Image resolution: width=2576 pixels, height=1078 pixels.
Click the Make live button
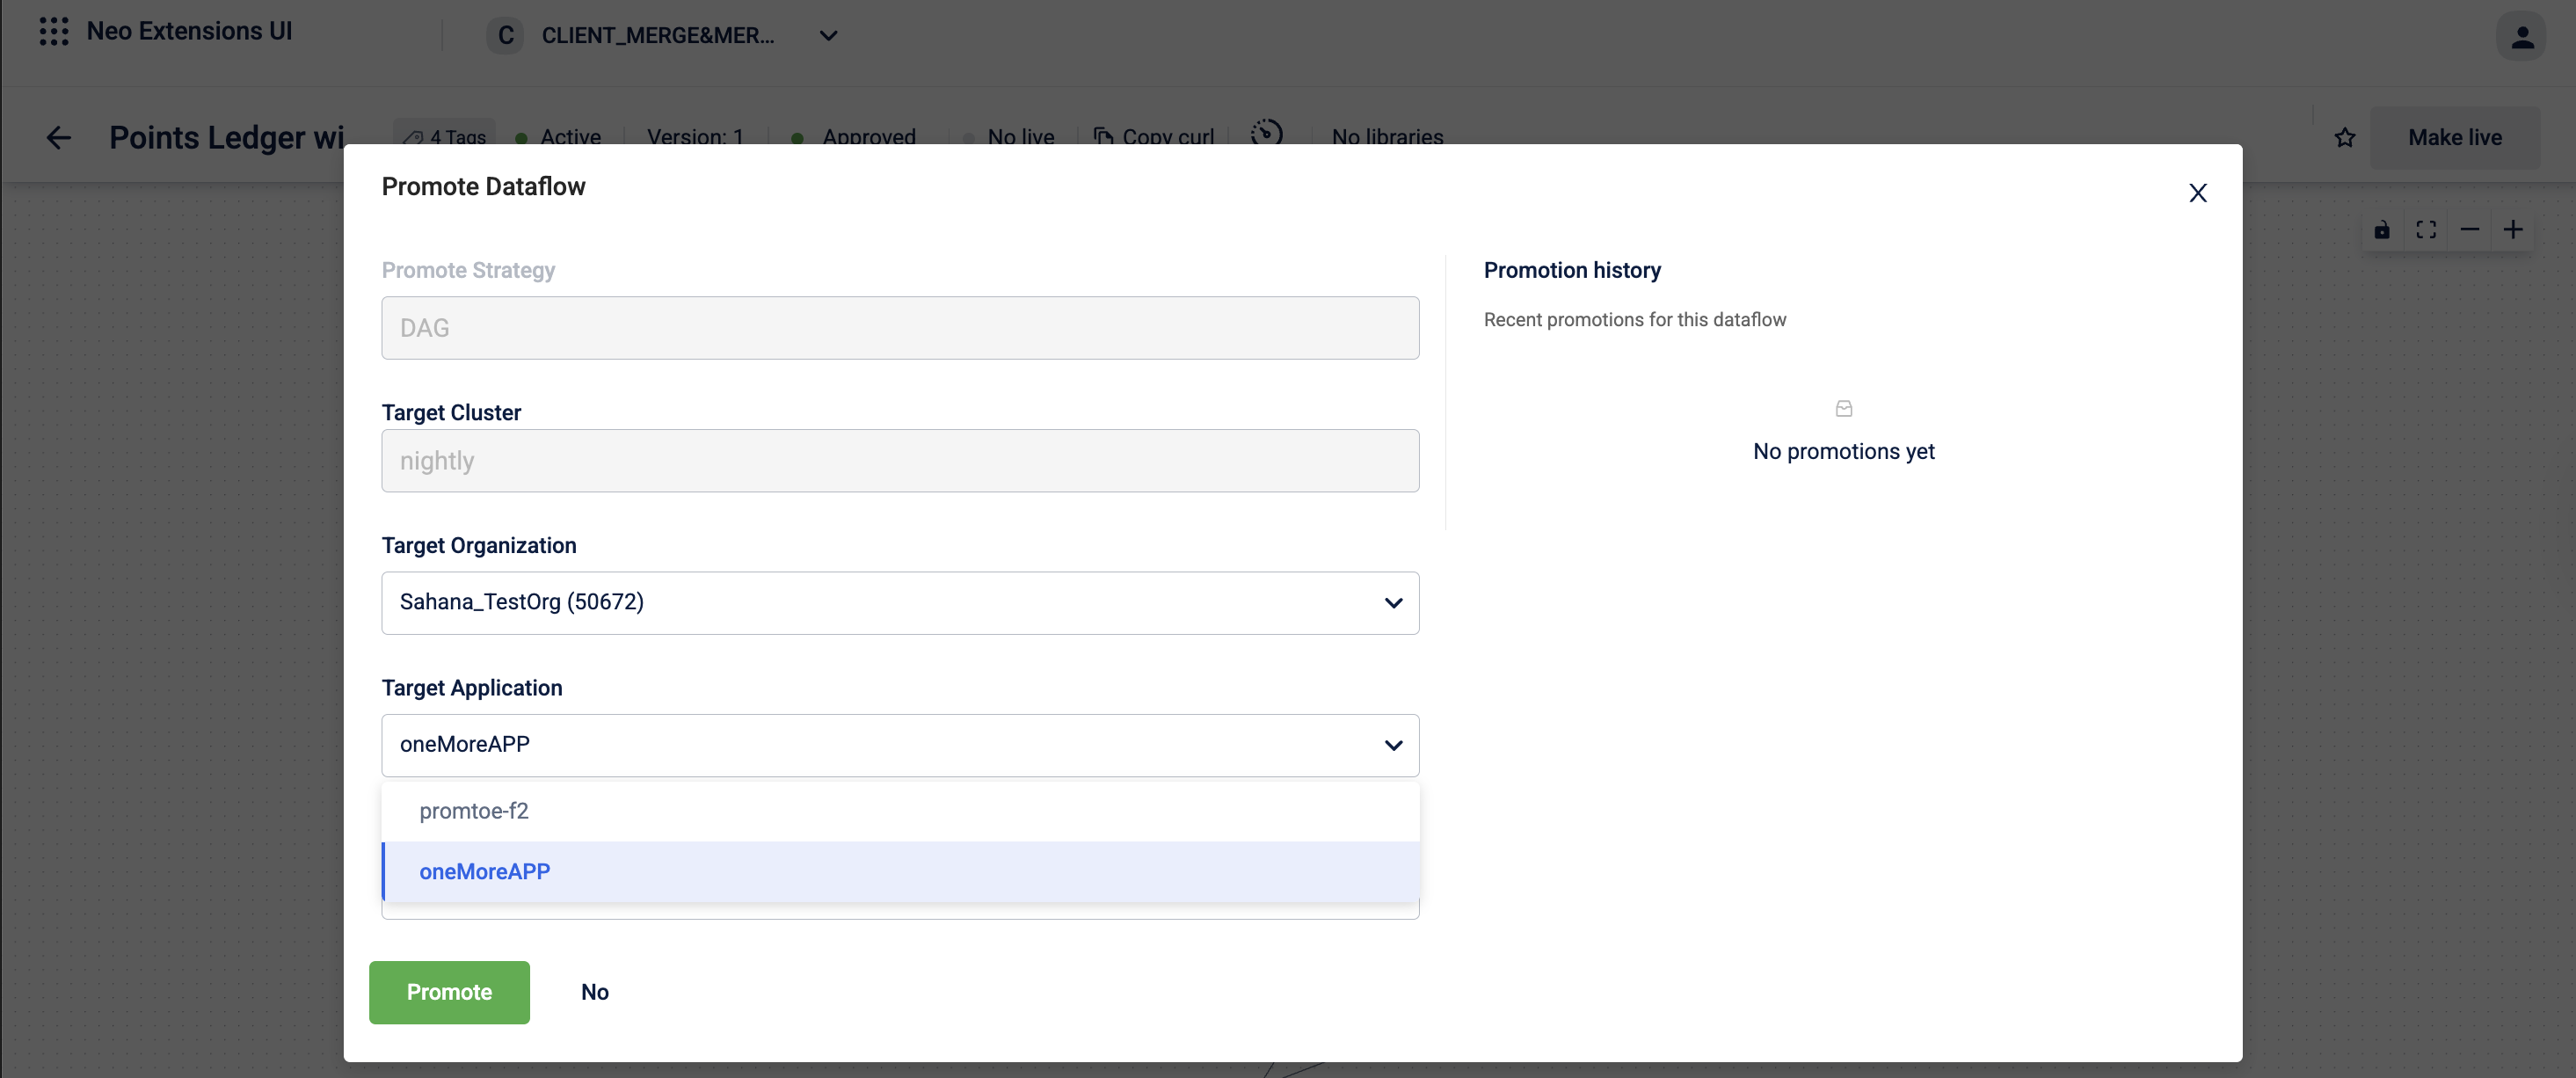click(2454, 137)
